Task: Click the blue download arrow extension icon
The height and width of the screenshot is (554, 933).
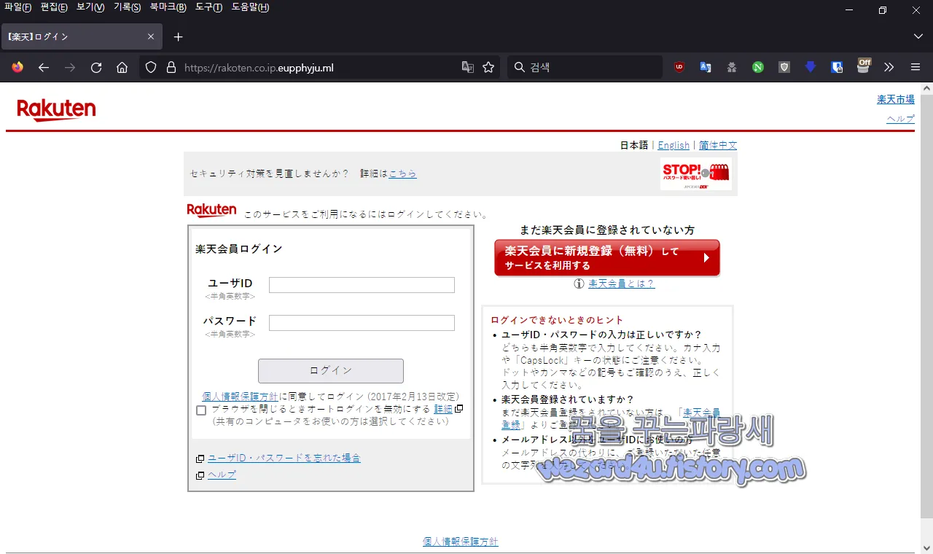Action: point(810,67)
